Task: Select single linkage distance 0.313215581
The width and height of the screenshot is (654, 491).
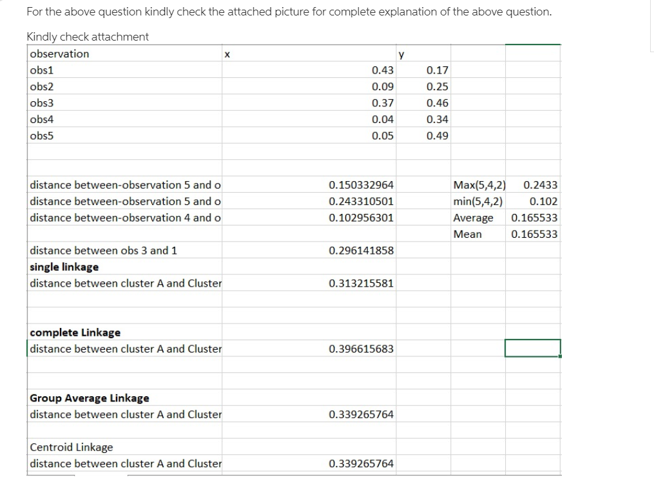Action: pyautogui.click(x=309, y=284)
